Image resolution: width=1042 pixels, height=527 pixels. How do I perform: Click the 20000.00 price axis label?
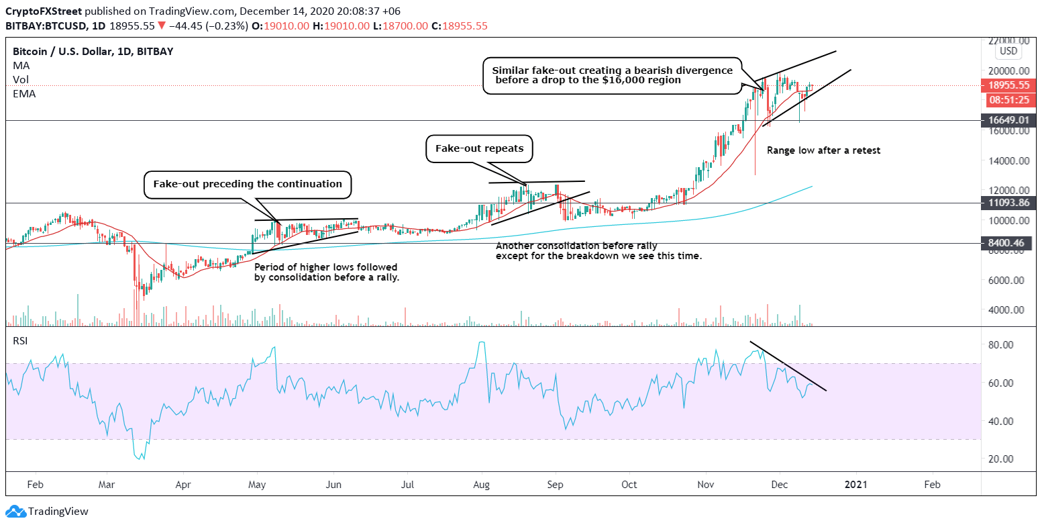click(x=1007, y=70)
